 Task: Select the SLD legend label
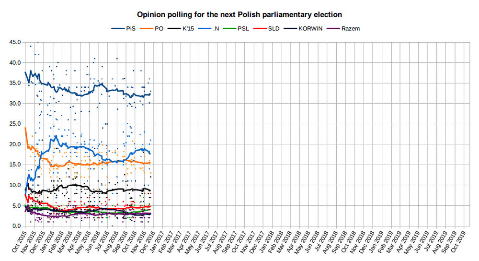click(x=274, y=29)
